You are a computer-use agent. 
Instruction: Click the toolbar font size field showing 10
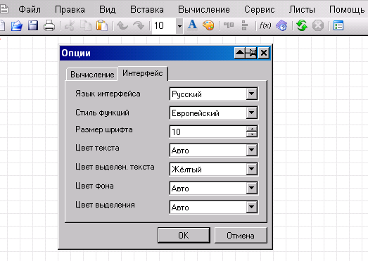coord(164,25)
